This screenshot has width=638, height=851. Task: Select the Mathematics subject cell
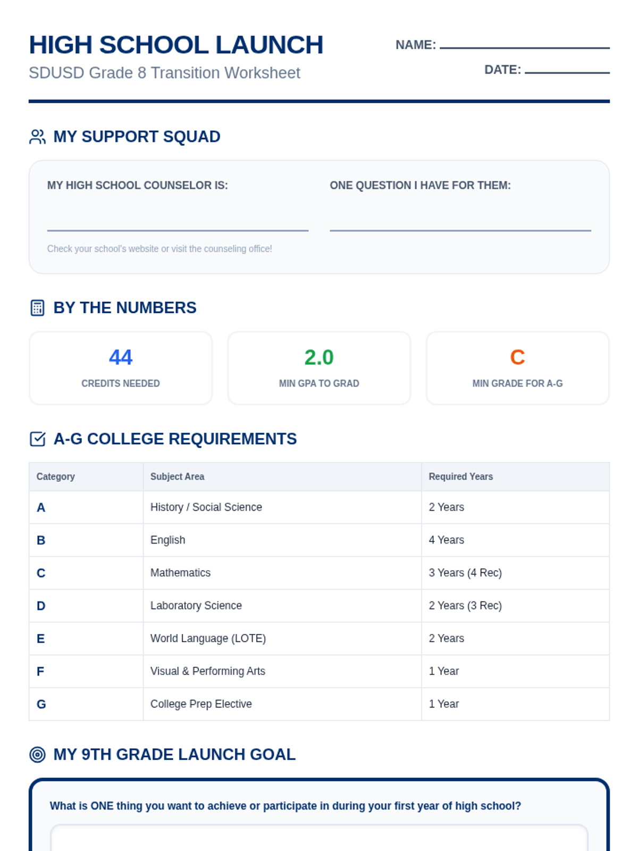coord(282,573)
